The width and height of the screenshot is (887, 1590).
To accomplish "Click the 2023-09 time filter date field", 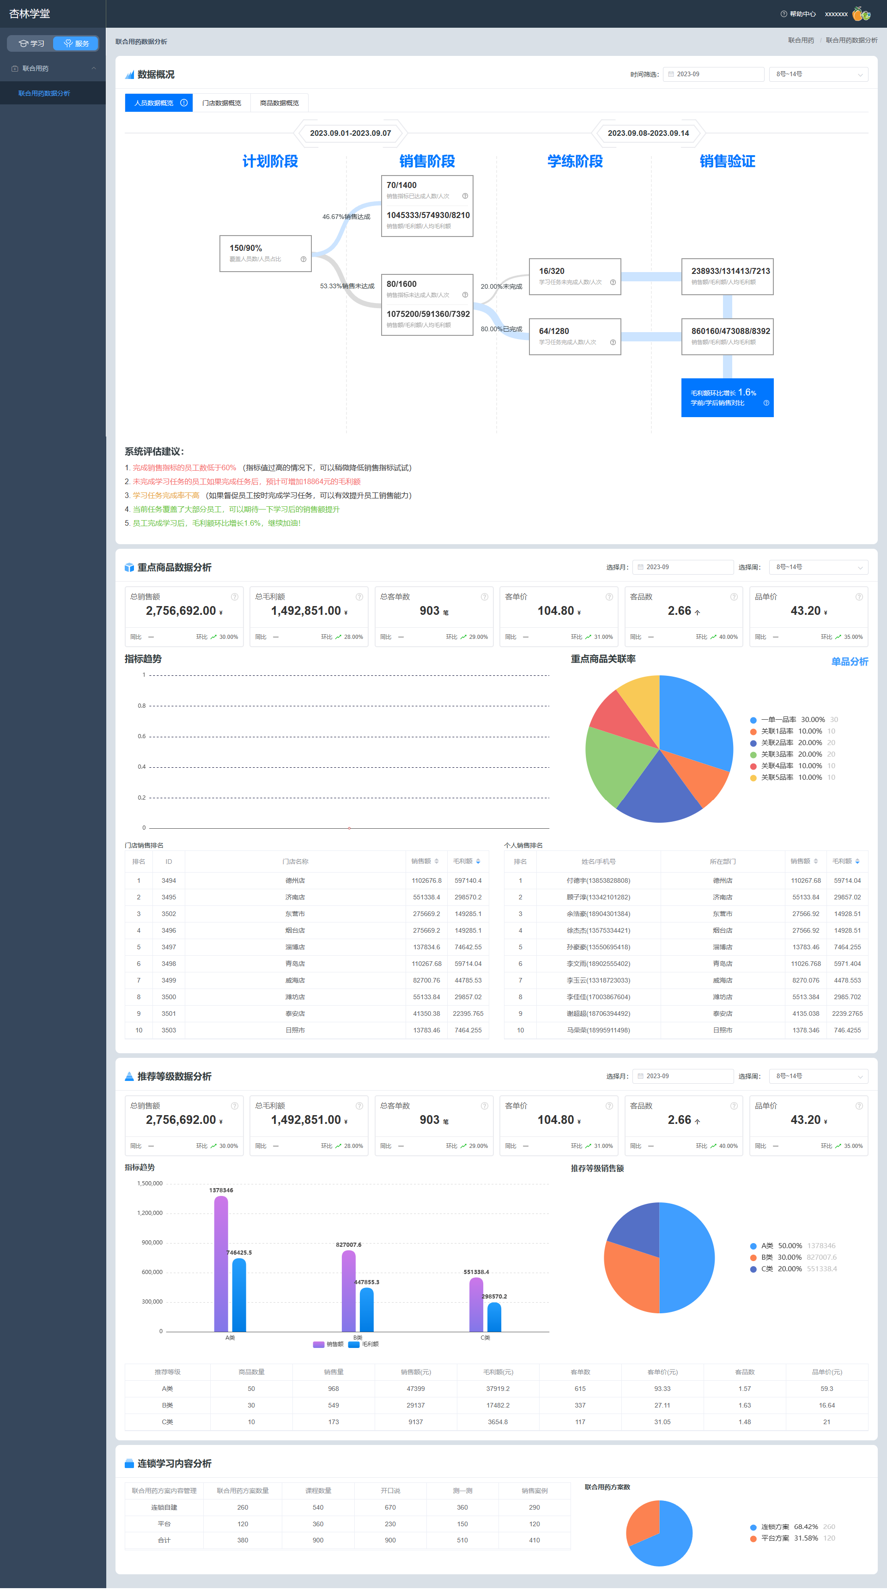I will 714,74.
